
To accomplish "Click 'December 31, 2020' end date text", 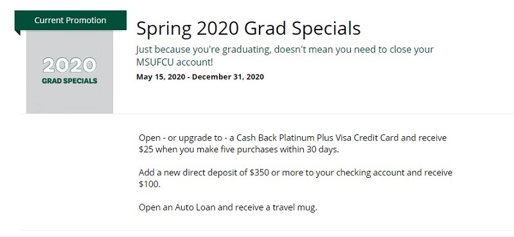I will [228, 76].
